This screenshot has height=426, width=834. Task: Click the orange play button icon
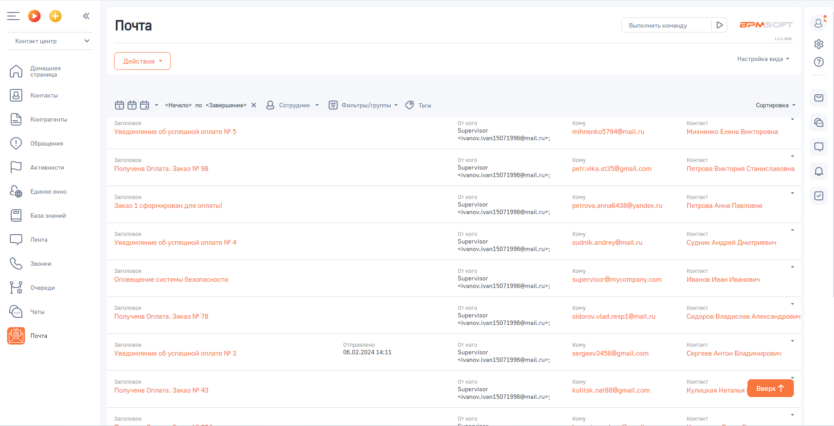34,16
